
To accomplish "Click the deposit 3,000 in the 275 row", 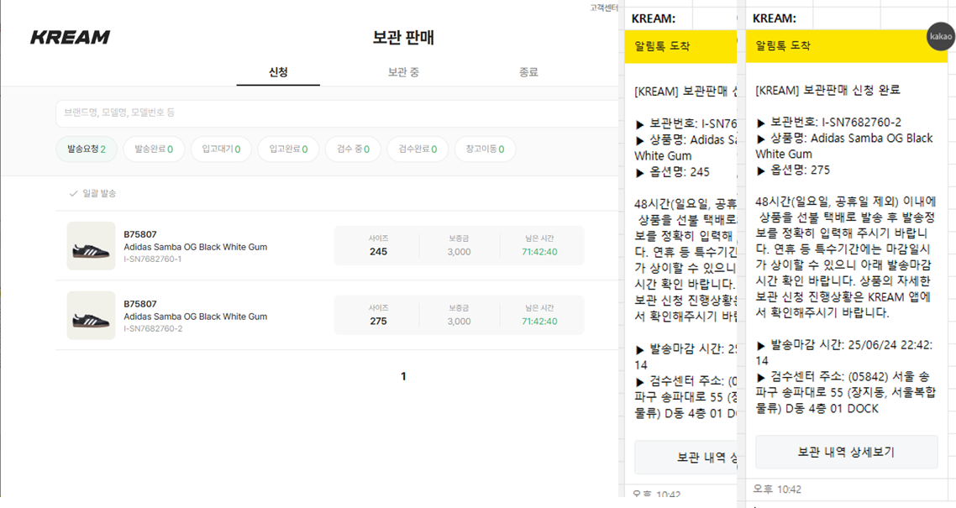I will coord(460,321).
